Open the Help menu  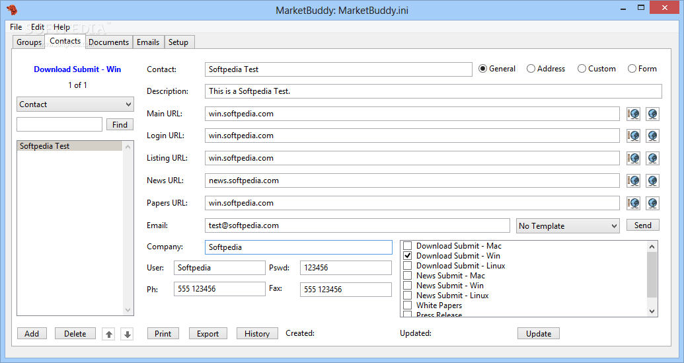(61, 27)
